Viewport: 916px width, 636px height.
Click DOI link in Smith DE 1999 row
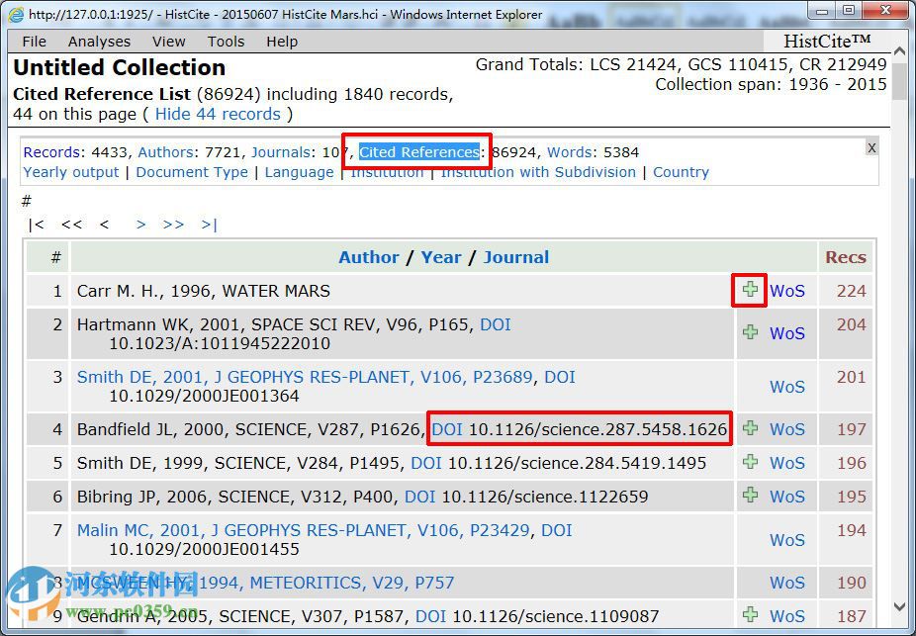pos(426,463)
